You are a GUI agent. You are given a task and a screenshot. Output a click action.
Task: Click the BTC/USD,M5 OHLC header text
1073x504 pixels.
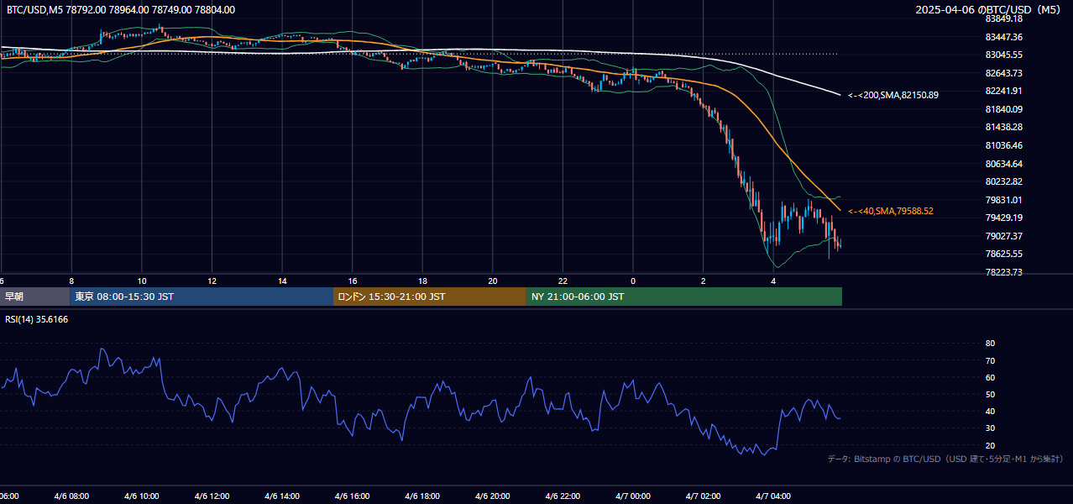pos(121,10)
